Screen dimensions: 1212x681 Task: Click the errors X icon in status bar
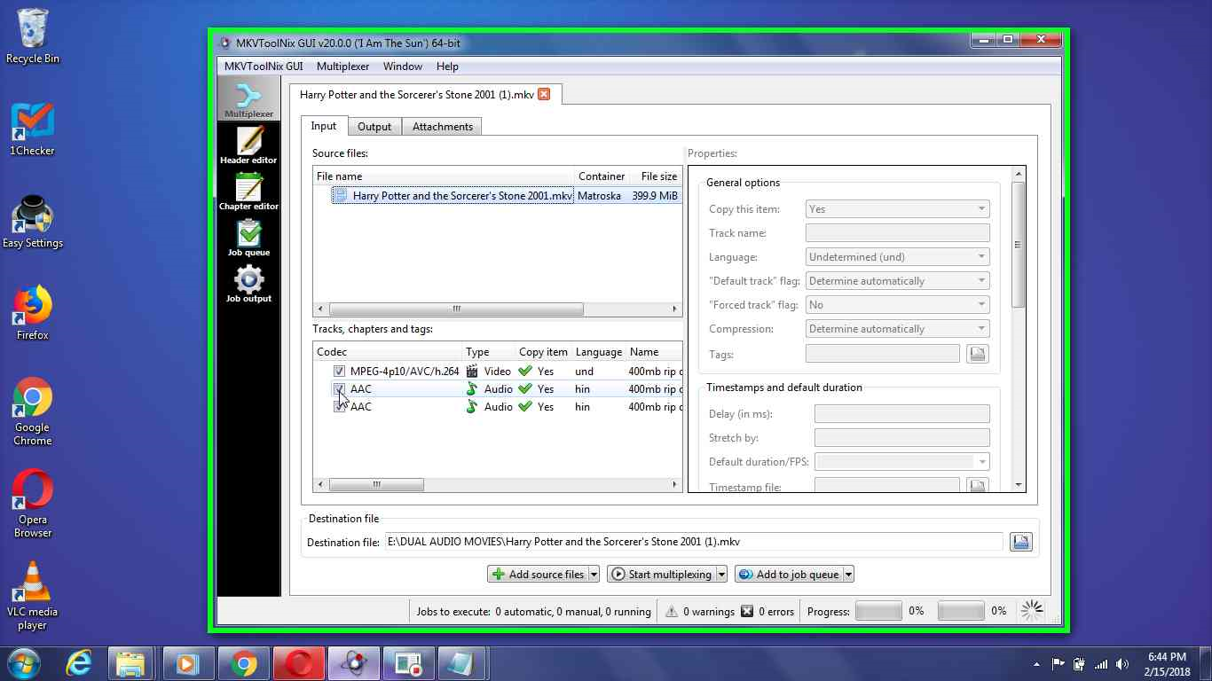pos(747,611)
